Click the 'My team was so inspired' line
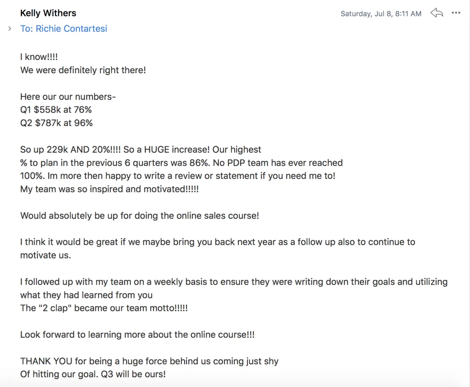470x387 pixels. click(x=109, y=189)
